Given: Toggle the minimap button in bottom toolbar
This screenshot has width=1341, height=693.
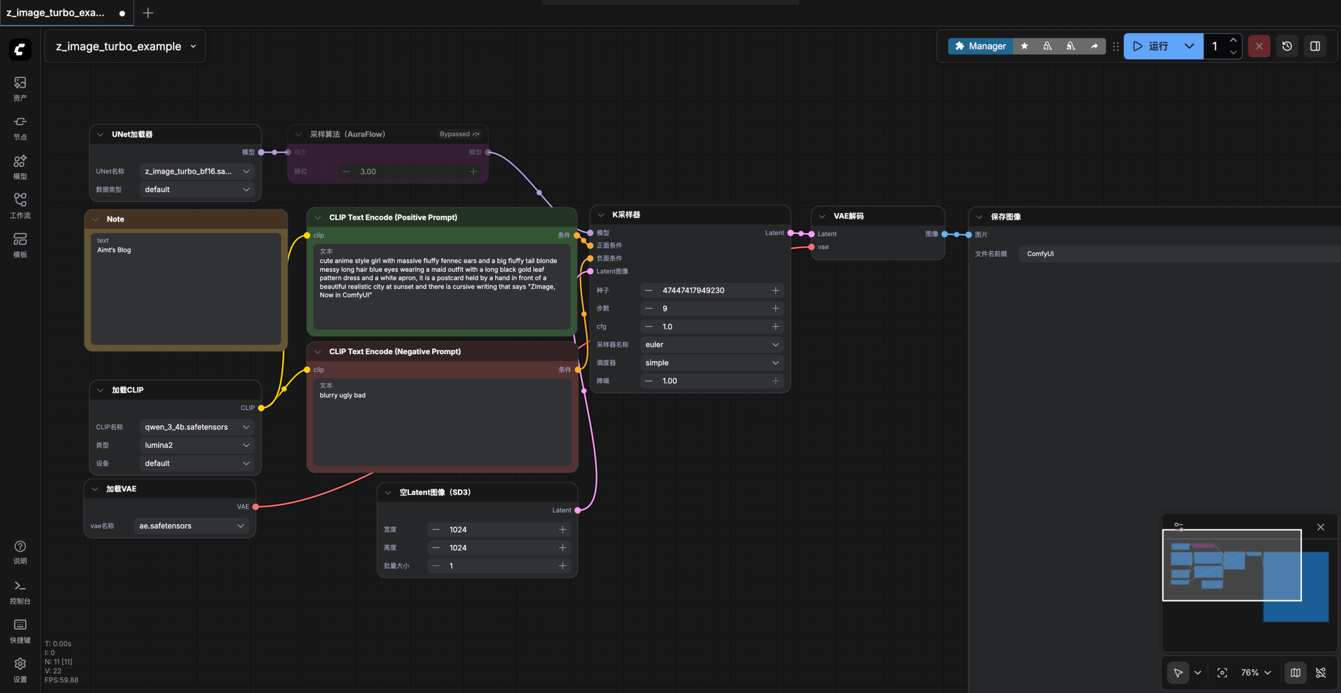Looking at the screenshot, I should 1295,673.
